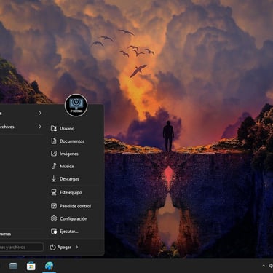This screenshot has height=273, width=273.
Task: Open the Usuario folder icon
Action: [x=54, y=128]
